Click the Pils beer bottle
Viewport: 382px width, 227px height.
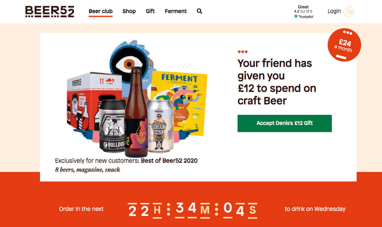(136, 112)
